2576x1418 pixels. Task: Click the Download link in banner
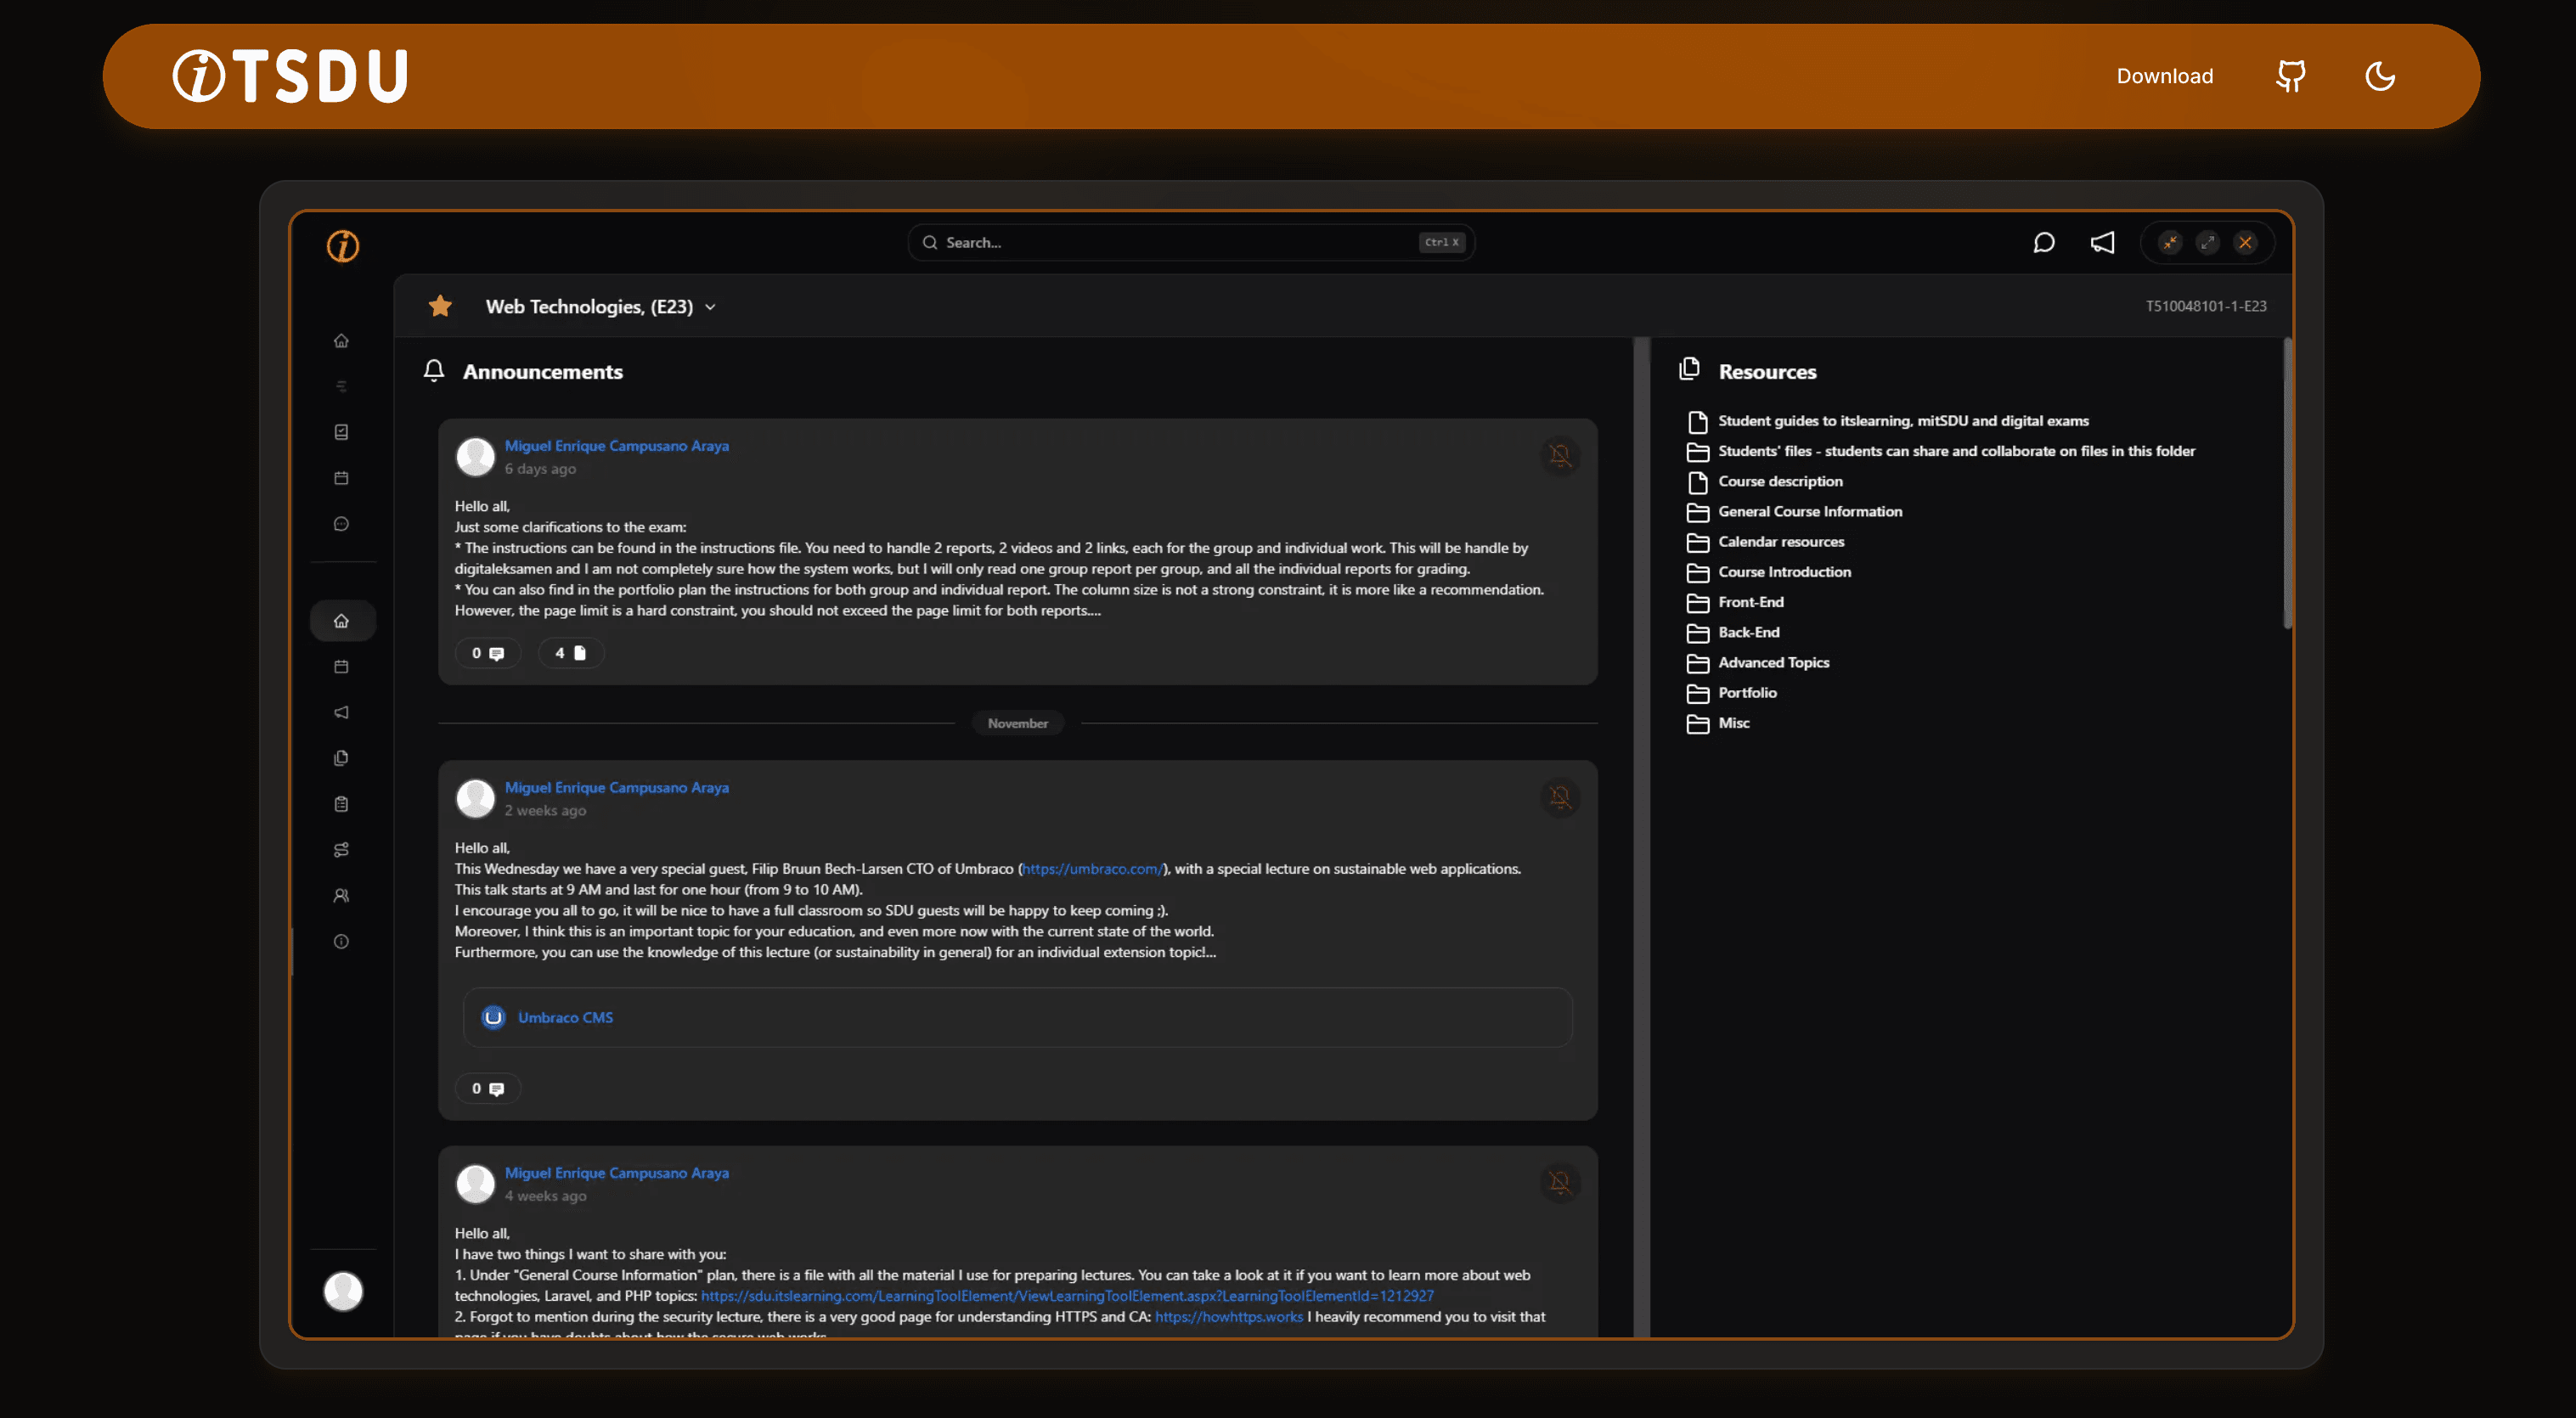[2164, 76]
